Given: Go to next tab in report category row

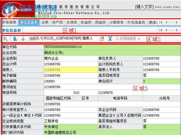Looking at the screenshot, I should 176,22.
